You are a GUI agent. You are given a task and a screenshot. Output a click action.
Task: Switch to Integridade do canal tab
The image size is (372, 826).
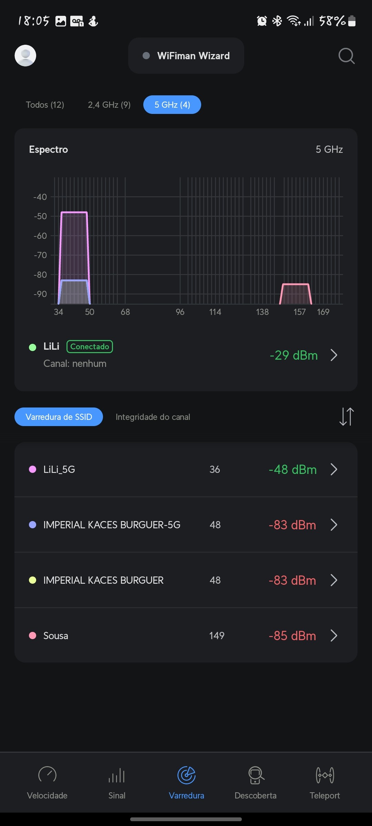pos(153,417)
